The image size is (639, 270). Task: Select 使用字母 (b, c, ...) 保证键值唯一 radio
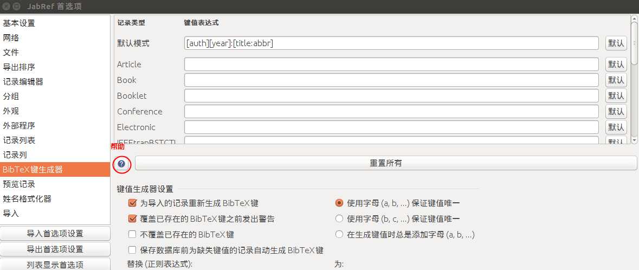[x=339, y=219]
